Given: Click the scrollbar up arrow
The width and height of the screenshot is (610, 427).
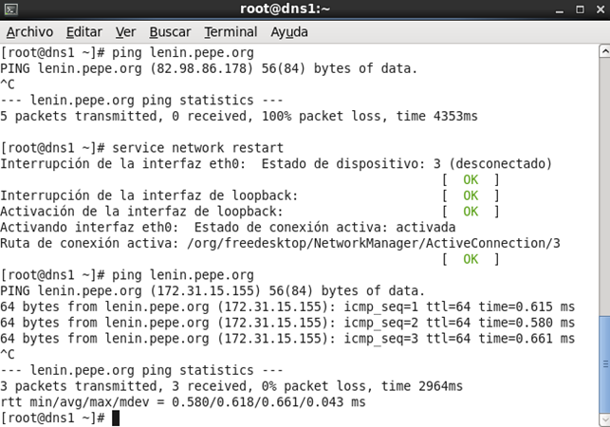Looking at the screenshot, I should pyautogui.click(x=604, y=51).
